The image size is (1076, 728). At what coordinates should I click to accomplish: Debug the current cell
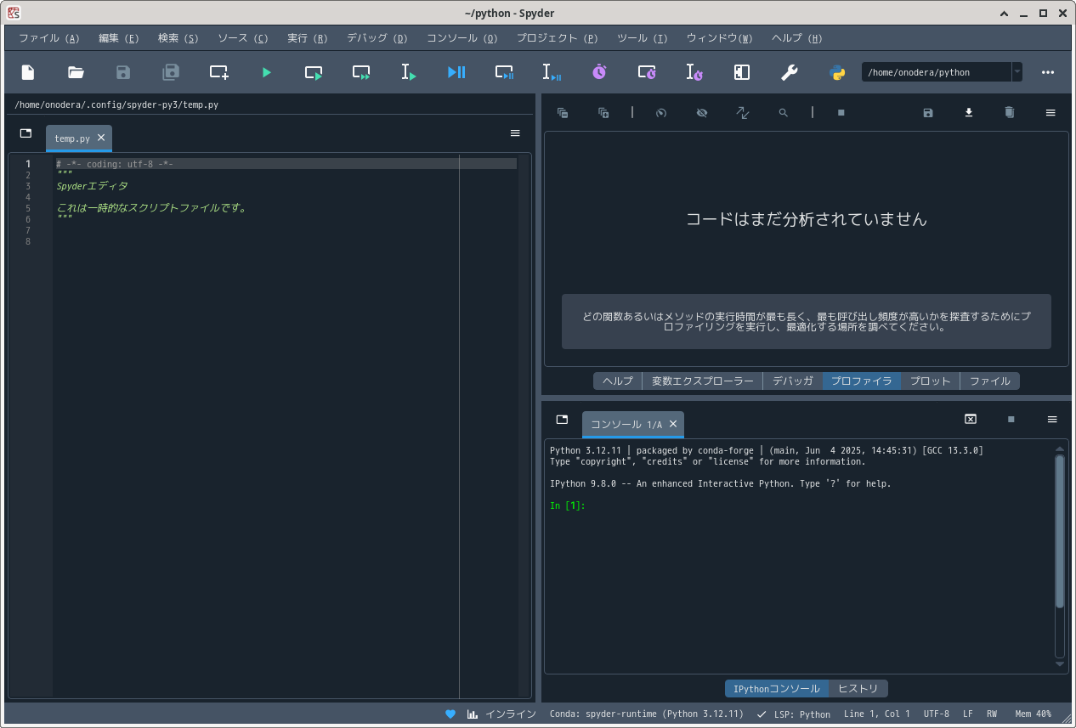pyautogui.click(x=504, y=72)
